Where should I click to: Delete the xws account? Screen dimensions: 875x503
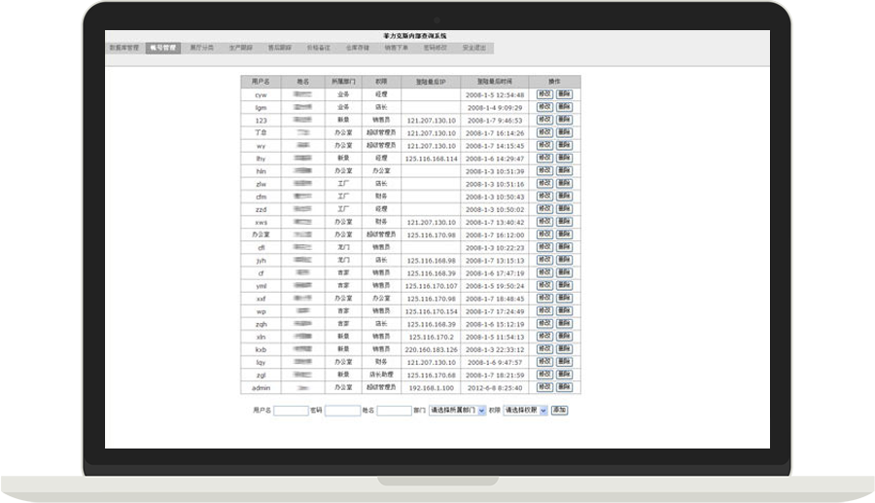(564, 222)
